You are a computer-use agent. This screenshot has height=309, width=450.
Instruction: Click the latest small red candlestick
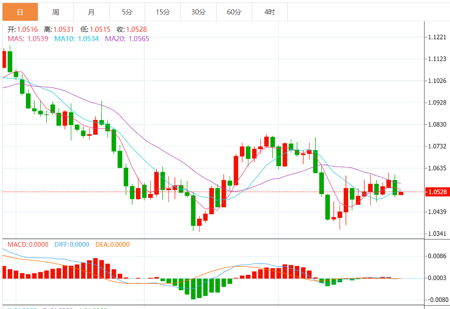tap(401, 193)
